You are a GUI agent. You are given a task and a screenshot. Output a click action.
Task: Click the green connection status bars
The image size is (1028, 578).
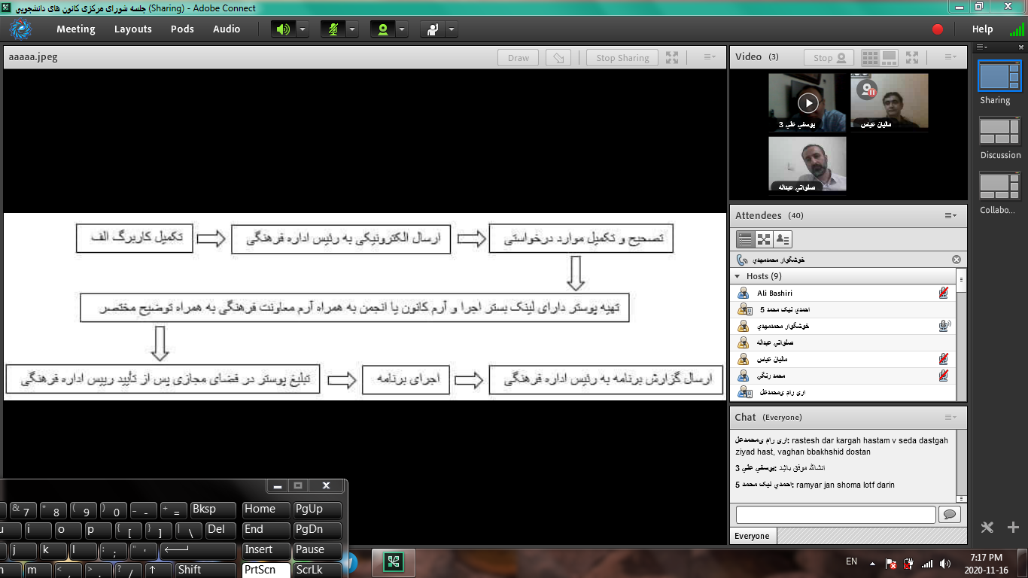point(1017,30)
